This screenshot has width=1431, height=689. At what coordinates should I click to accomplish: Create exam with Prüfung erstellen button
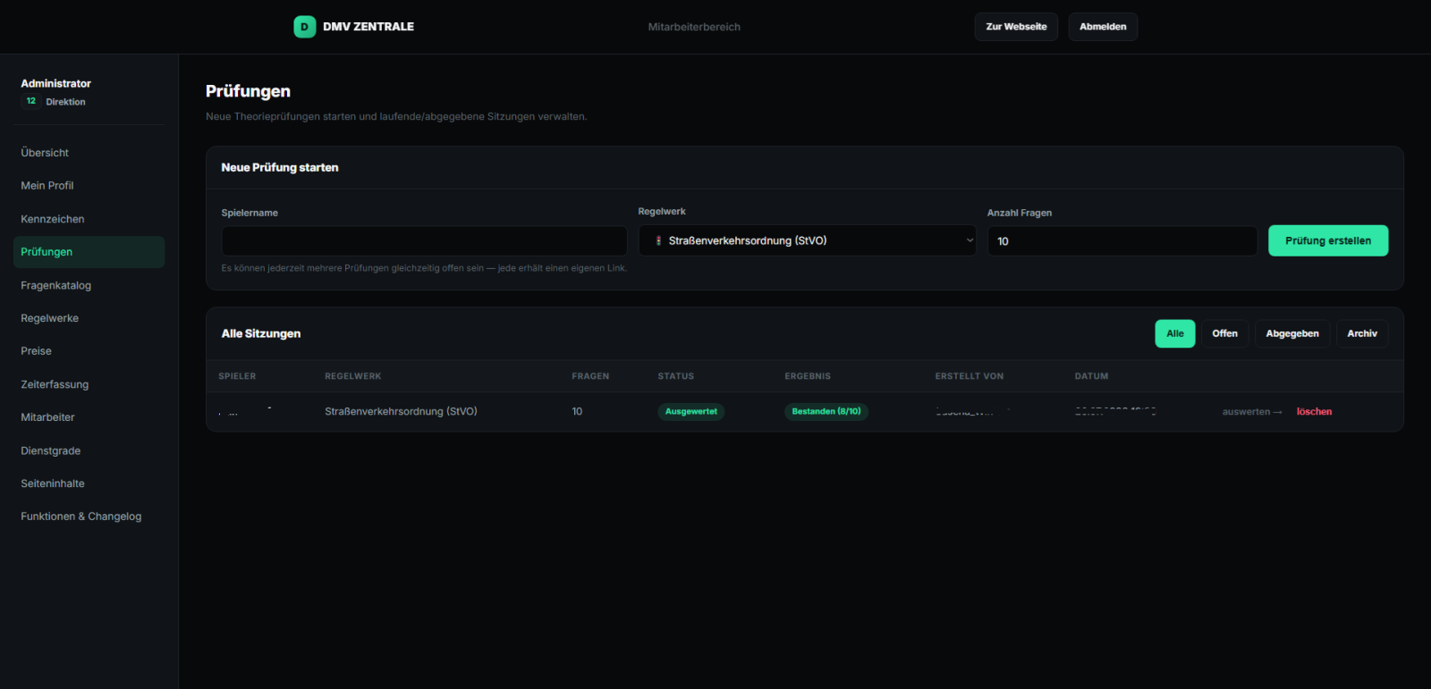coord(1328,240)
